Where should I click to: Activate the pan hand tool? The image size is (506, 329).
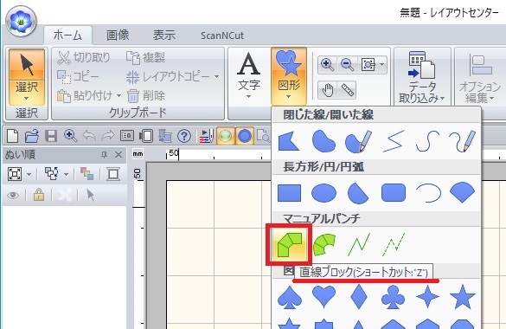328,90
